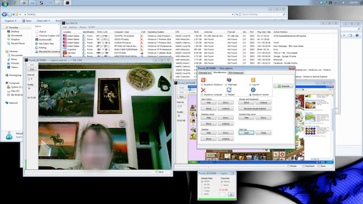
Task: Switch to the MSN Messenger tab
Action: (x=236, y=73)
